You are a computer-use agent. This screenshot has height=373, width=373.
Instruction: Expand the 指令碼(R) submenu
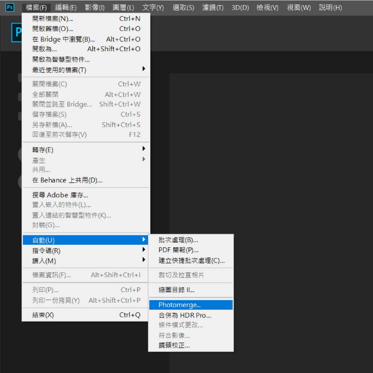[x=85, y=251]
